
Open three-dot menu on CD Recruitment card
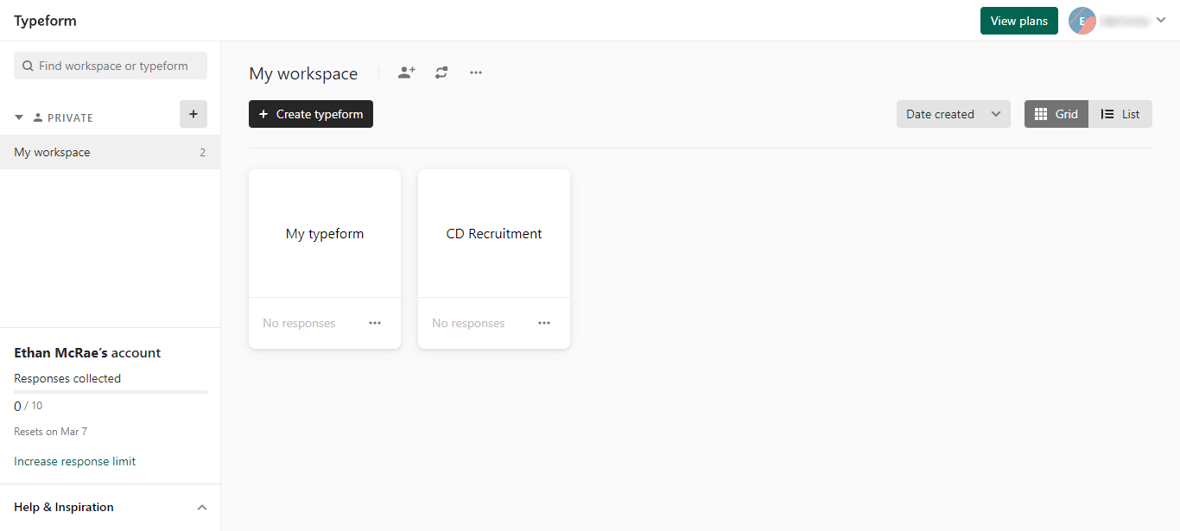[544, 323]
